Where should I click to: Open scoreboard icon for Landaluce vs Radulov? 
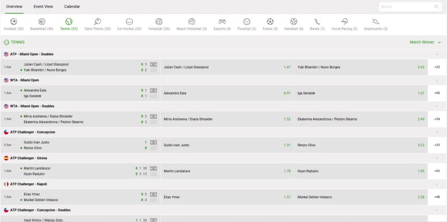tap(153, 168)
